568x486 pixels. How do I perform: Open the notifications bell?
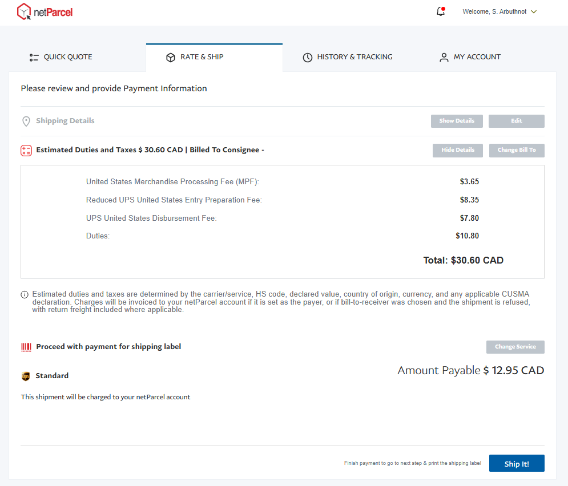coord(441,11)
